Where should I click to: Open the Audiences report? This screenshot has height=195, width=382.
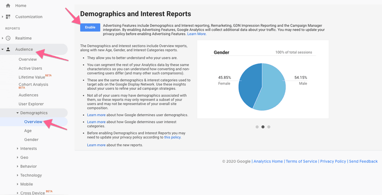tap(29, 95)
